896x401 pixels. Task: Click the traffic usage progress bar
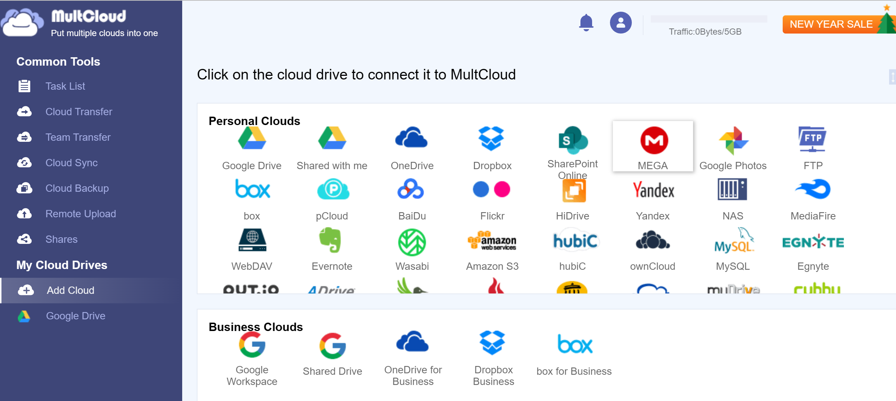point(708,19)
